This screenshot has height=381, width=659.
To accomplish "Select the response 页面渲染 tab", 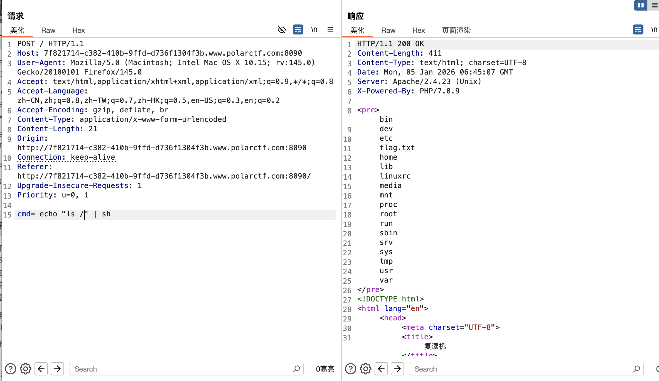I will [x=456, y=30].
